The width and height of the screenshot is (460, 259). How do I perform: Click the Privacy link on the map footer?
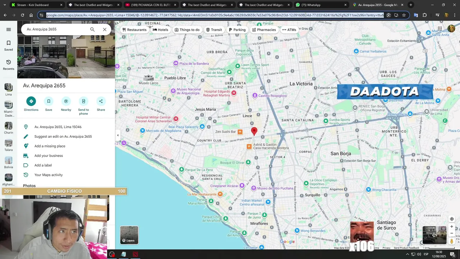point(386,248)
